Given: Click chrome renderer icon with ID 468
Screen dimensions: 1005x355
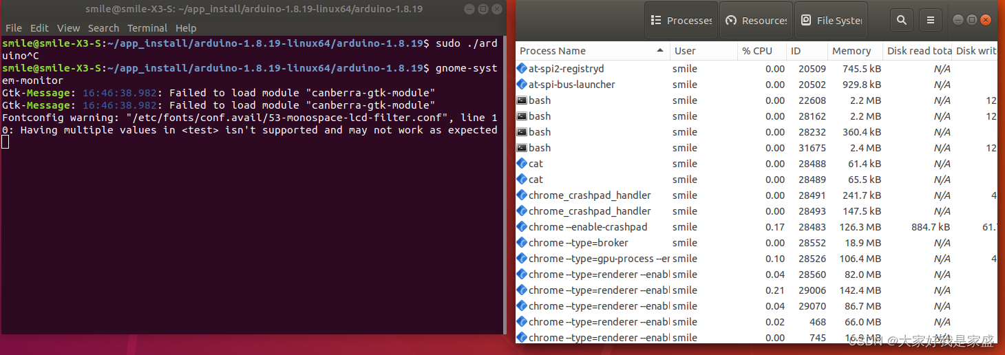Looking at the screenshot, I should [522, 322].
